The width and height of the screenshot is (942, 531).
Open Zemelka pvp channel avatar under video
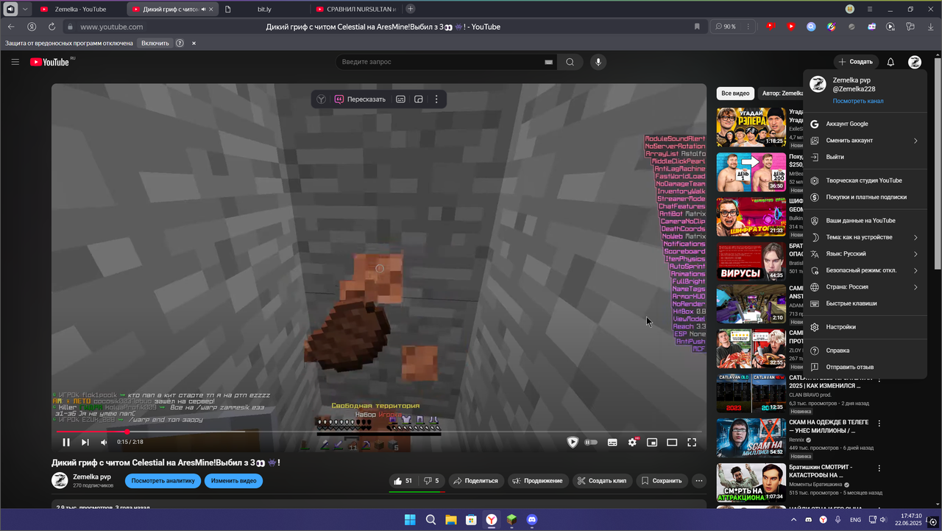(60, 480)
